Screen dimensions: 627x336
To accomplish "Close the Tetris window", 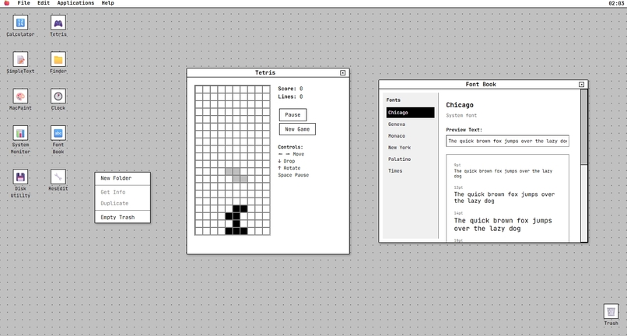I will coord(343,73).
